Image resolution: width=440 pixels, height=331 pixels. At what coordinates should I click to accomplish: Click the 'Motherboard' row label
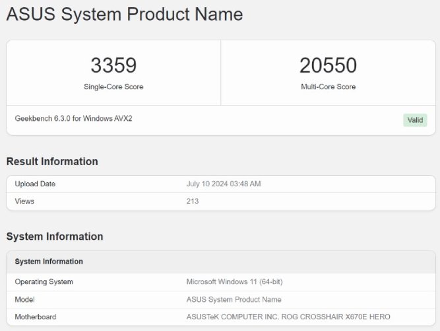coord(36,317)
